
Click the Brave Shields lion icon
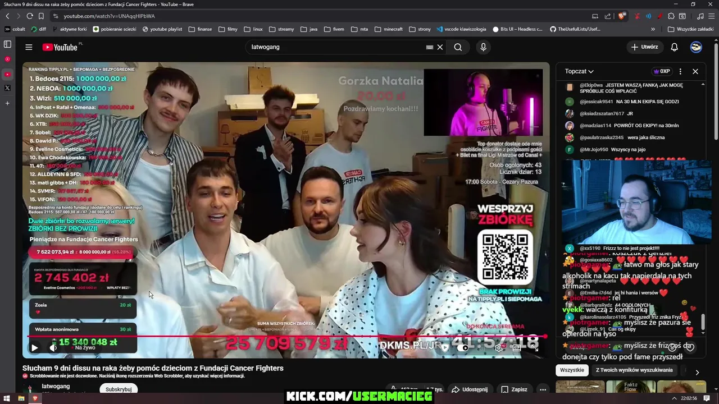pyautogui.click(x=622, y=16)
